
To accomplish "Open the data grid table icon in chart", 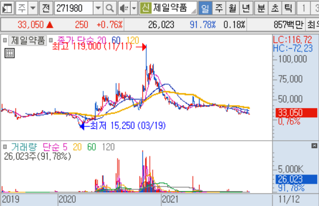I will click(10, 53).
